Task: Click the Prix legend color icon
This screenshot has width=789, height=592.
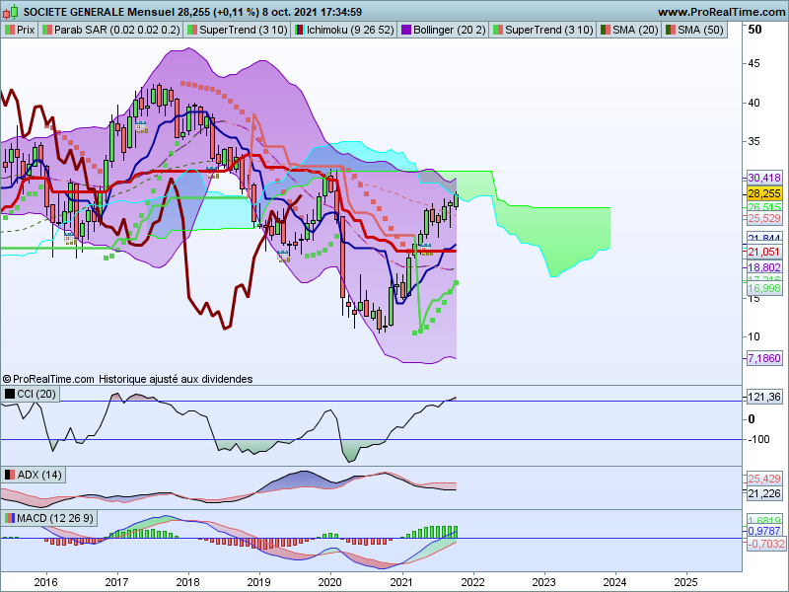Action: (10, 30)
